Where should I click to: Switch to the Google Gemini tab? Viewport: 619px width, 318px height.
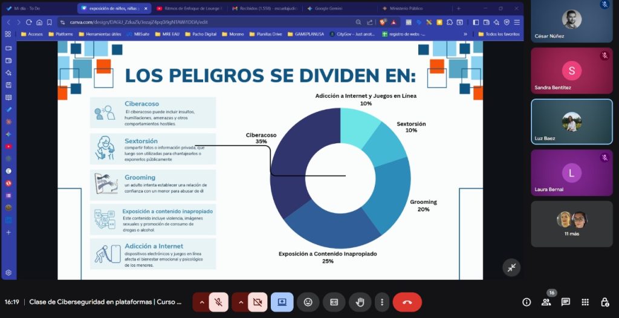coord(329,8)
